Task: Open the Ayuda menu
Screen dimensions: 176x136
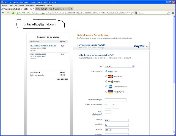Action: 50,5
